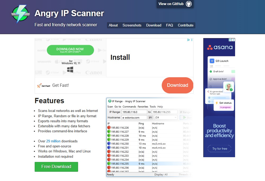Click blue status dot for 195.80.116.231
This screenshot has width=265, height=181.
pyautogui.click(x=109, y=148)
